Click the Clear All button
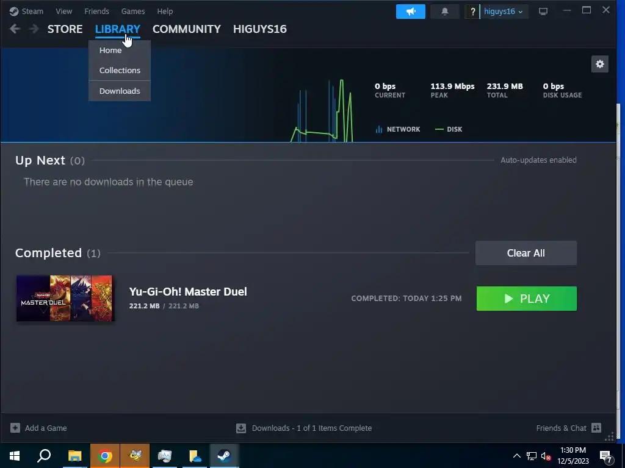 coord(526,253)
